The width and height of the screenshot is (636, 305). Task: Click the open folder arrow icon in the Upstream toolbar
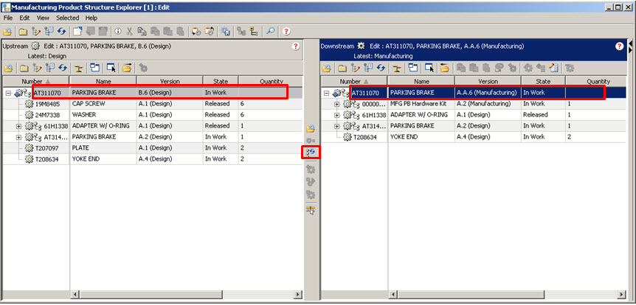pos(127,68)
